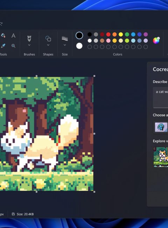Select the Explore variants cat thumbnail
This screenshot has width=168, height=228.
click(x=161, y=157)
